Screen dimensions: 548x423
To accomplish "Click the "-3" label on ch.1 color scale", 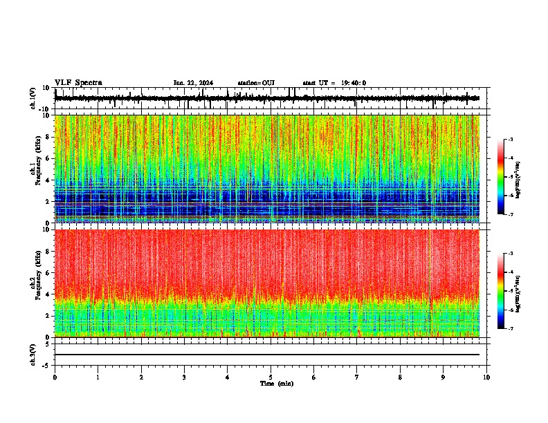I will pos(511,140).
